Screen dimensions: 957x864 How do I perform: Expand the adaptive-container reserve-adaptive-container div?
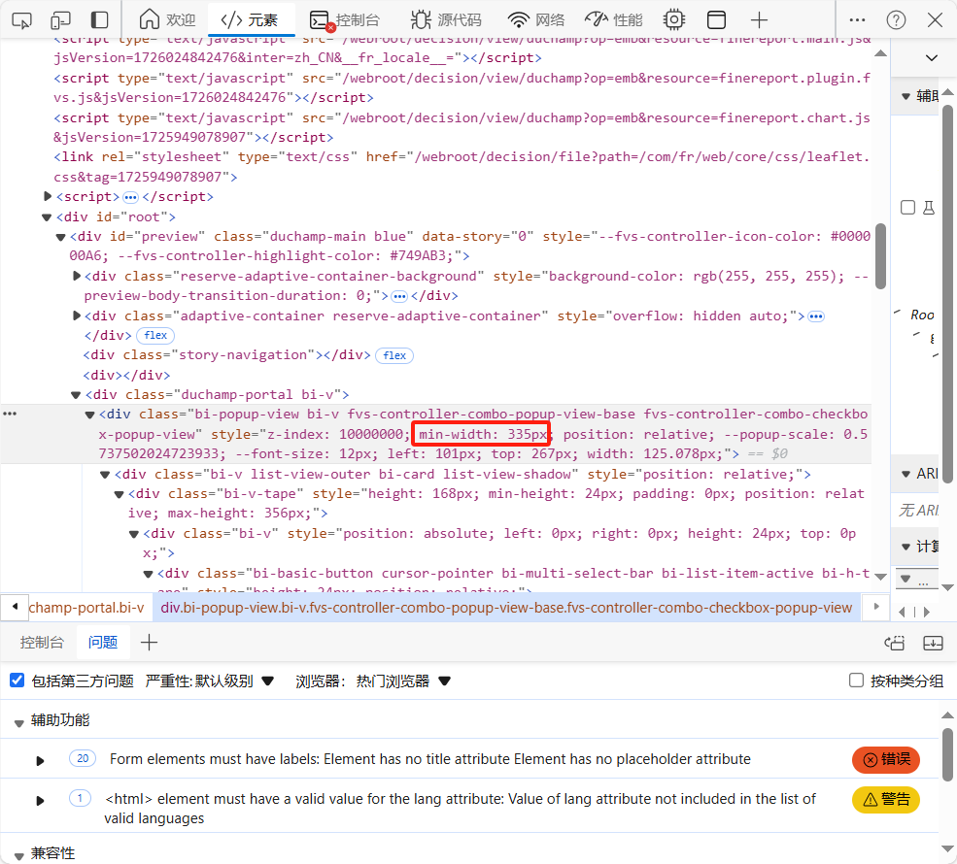(x=77, y=316)
